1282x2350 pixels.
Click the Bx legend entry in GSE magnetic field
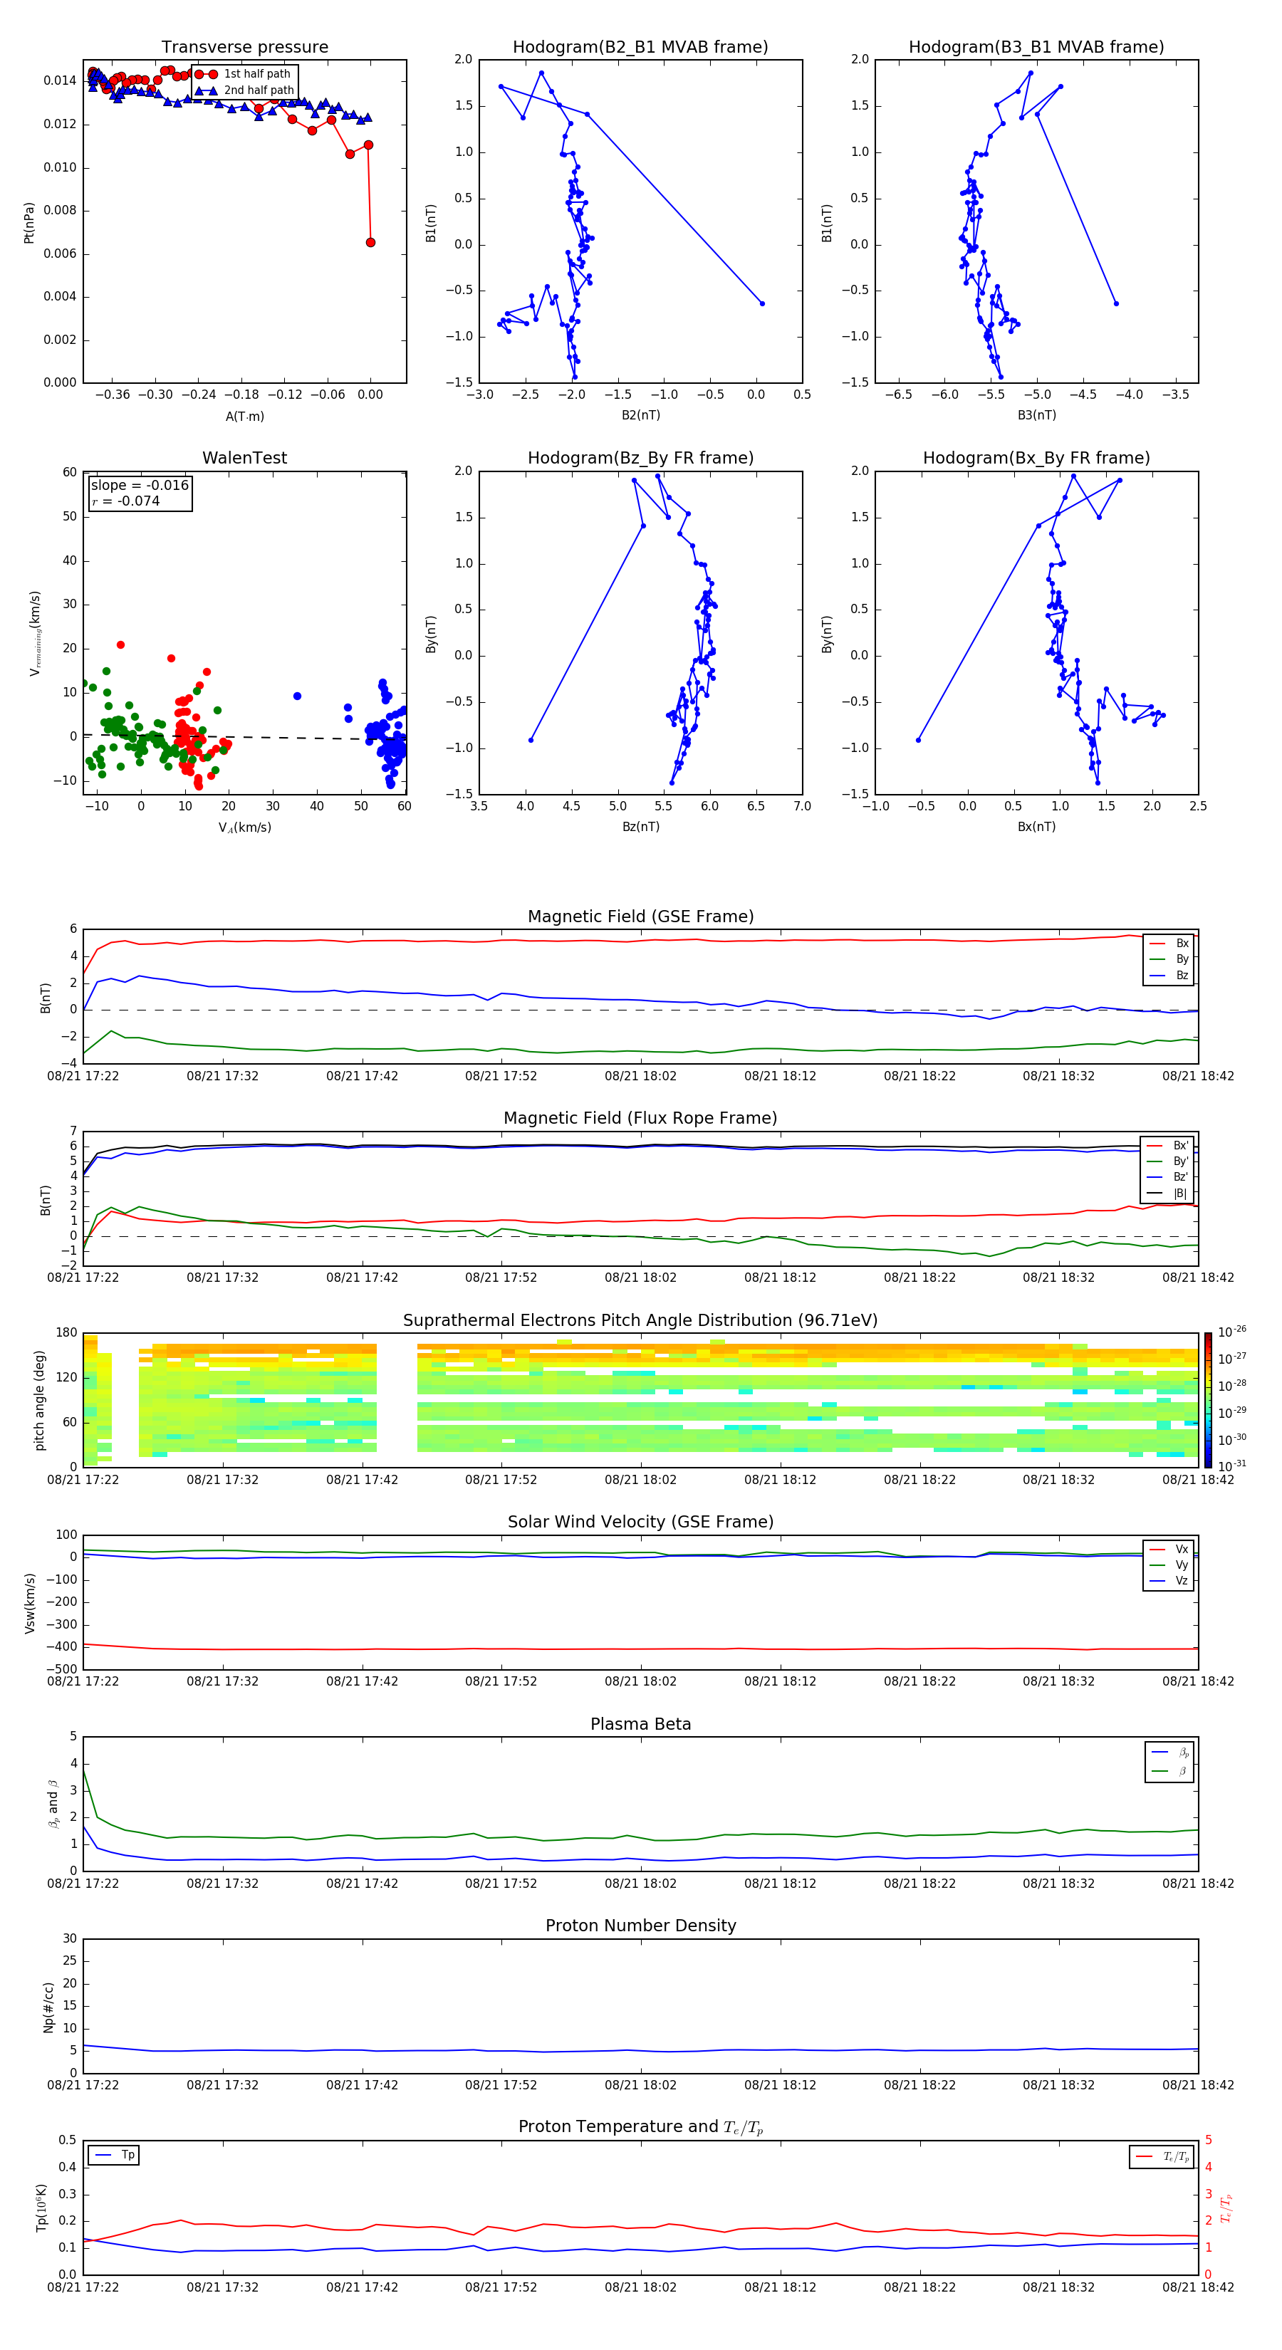pos(1169,944)
